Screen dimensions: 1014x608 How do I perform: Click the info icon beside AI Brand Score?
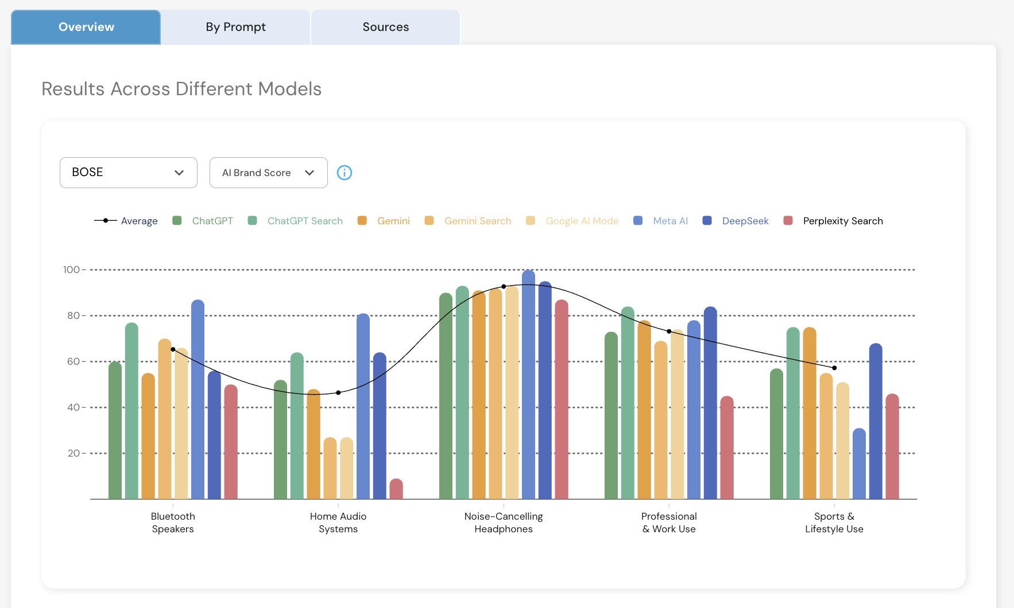345,173
